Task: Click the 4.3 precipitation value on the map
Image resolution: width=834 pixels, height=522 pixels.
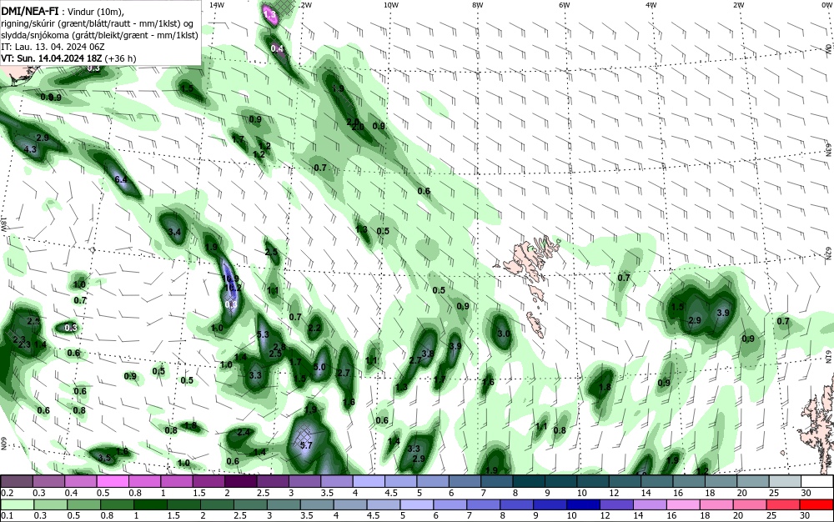Action: click(31, 149)
